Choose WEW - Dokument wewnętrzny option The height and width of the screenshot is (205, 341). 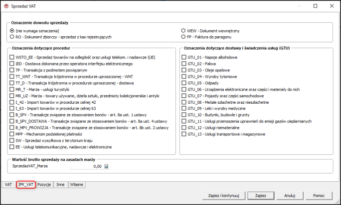(x=182, y=30)
